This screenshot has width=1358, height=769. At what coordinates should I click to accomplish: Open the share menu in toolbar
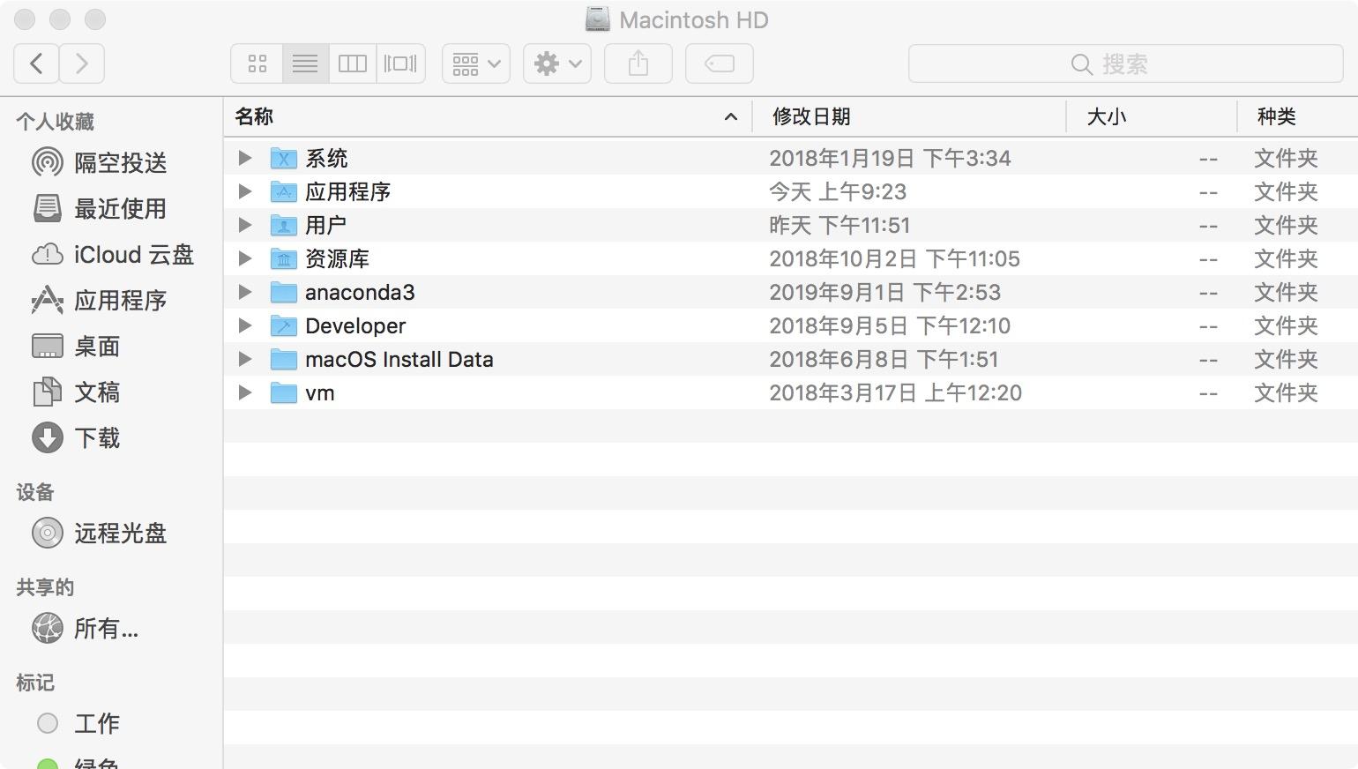point(638,63)
